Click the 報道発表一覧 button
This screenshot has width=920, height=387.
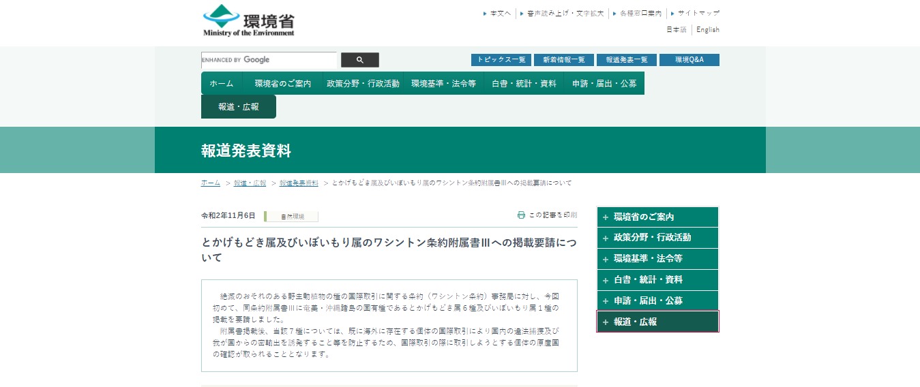(x=627, y=60)
